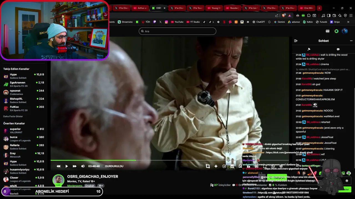355x199 pixels.
Task: Switch to the Young Sh browser tab
Action: coord(214,8)
